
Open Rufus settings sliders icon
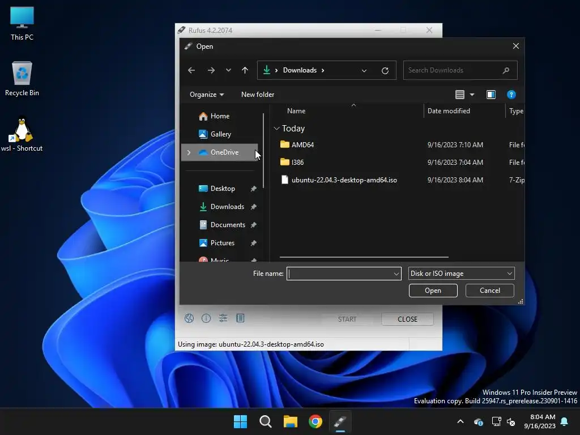[223, 318]
